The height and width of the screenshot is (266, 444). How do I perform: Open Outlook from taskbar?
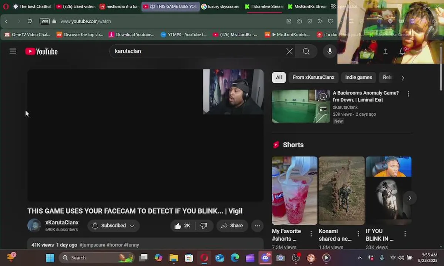(219, 258)
